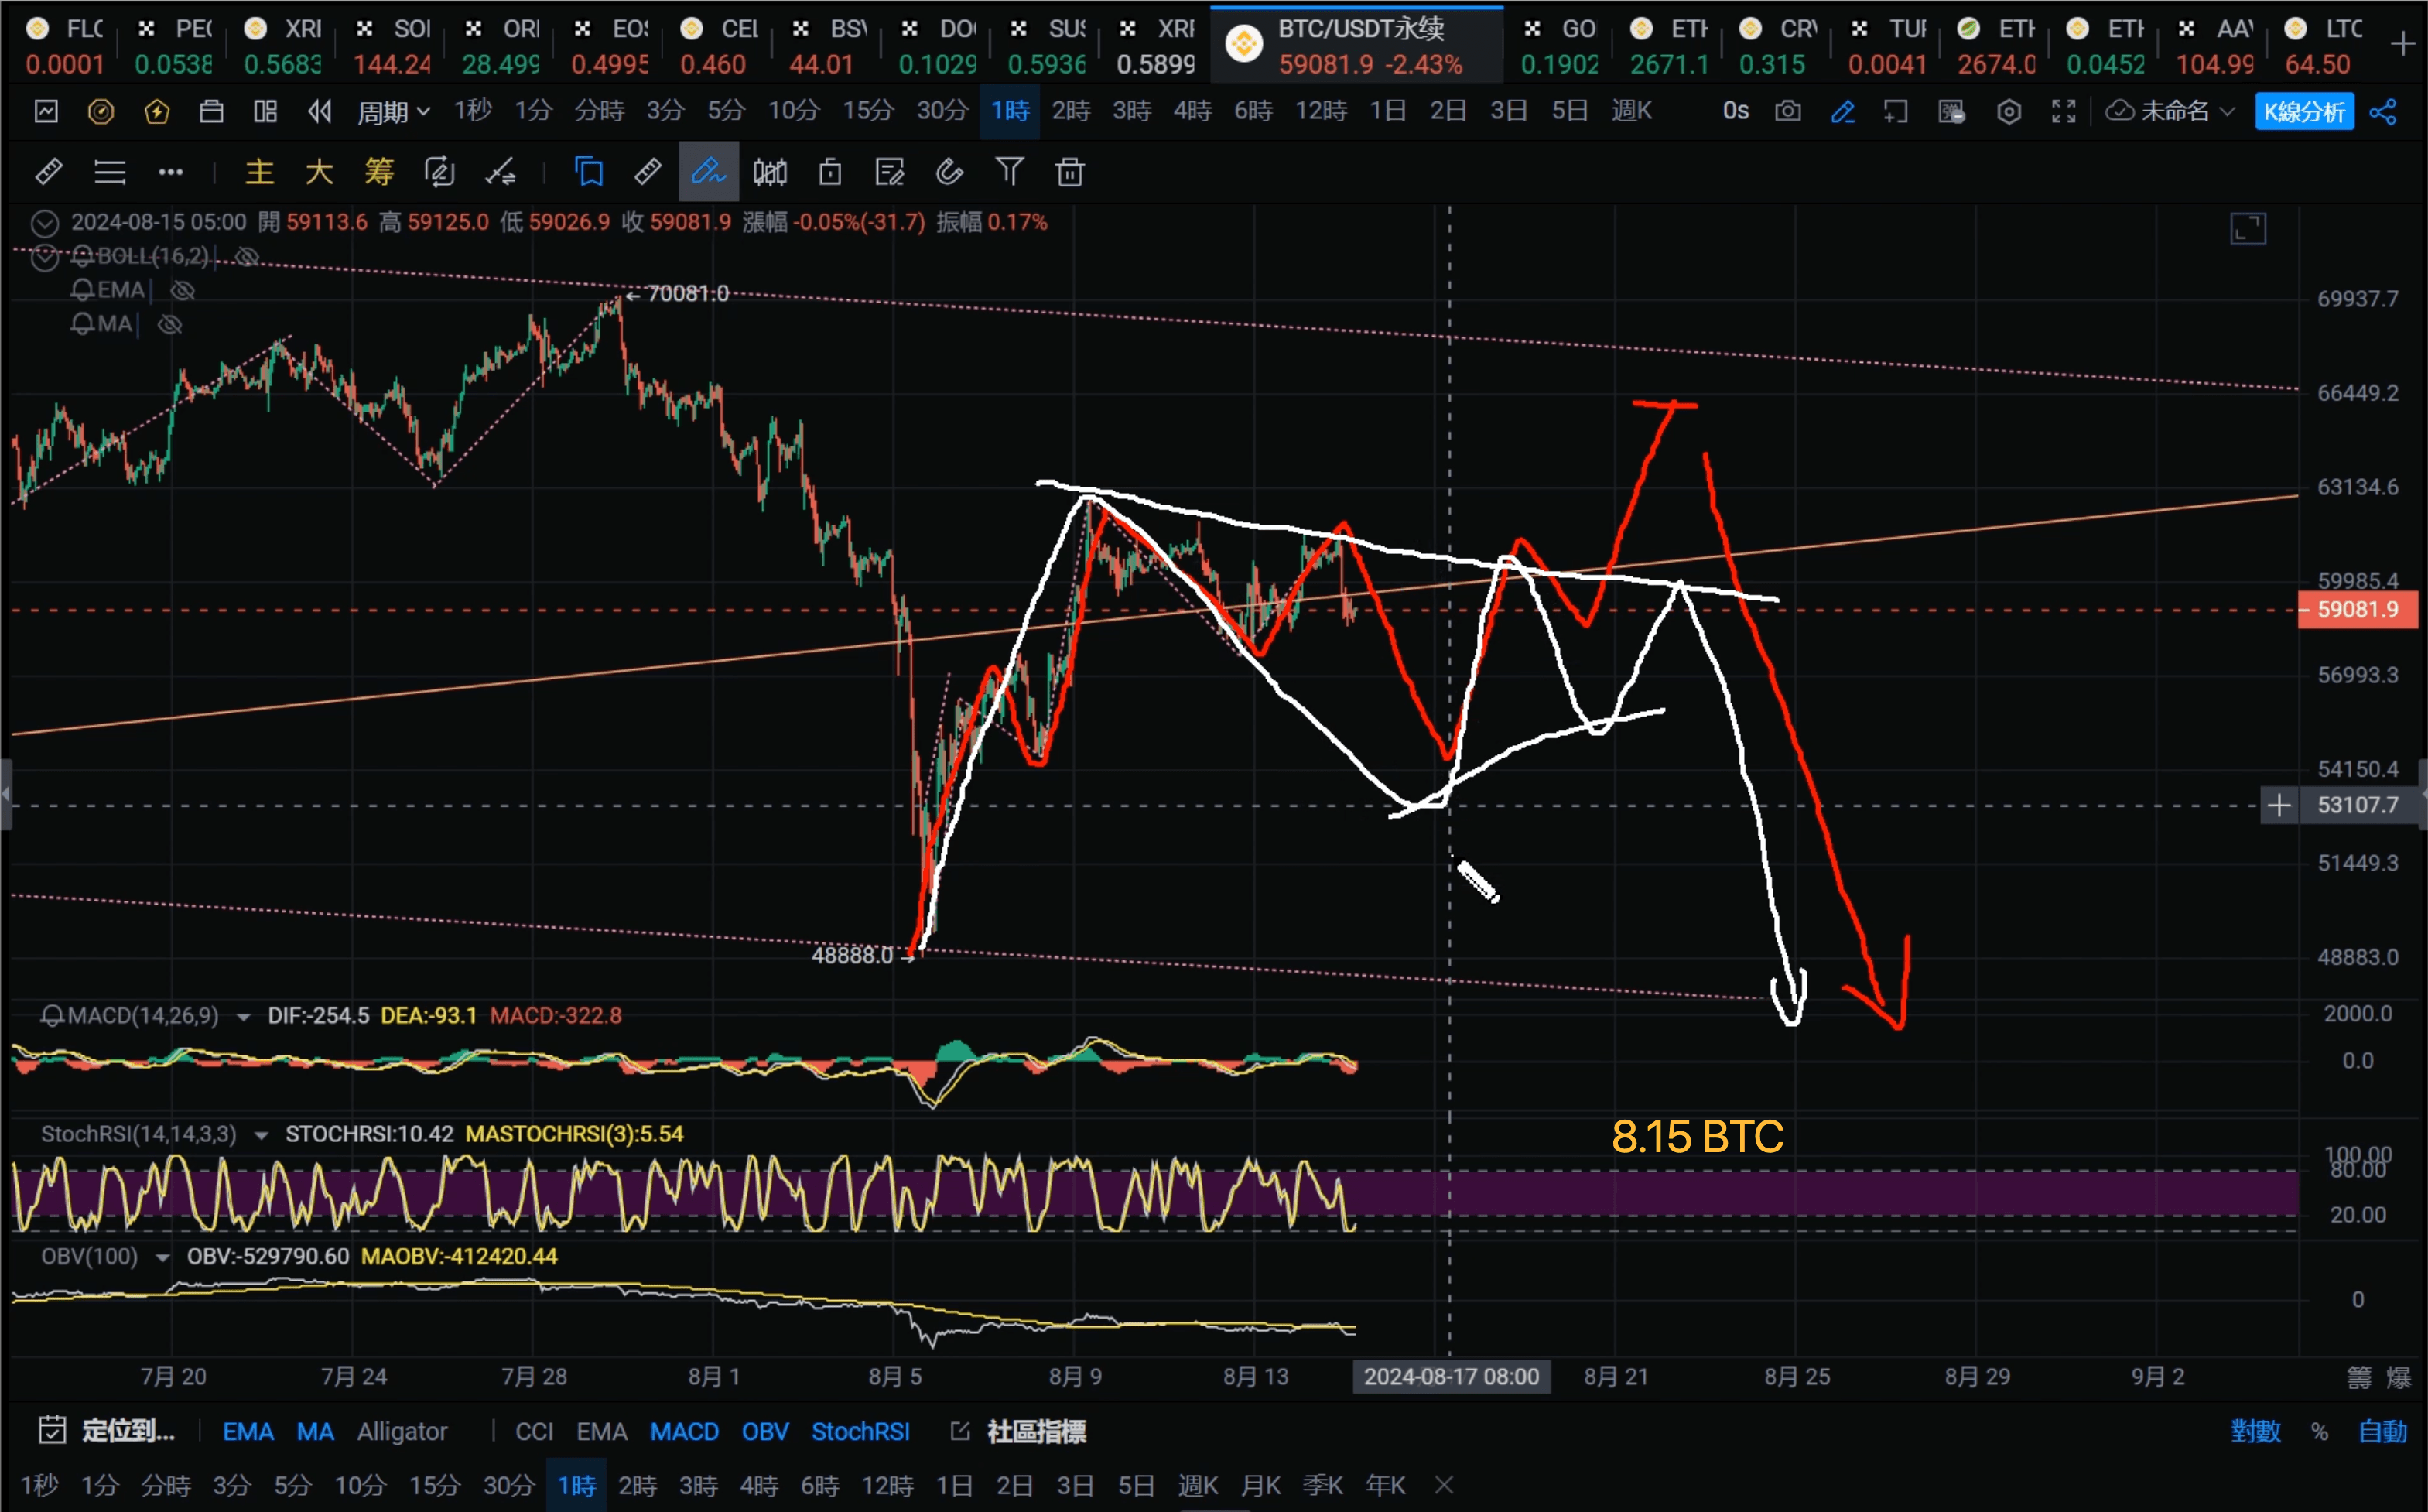Image resolution: width=2428 pixels, height=1512 pixels.
Task: Click 定位到... locate date button
Action: pyautogui.click(x=106, y=1431)
